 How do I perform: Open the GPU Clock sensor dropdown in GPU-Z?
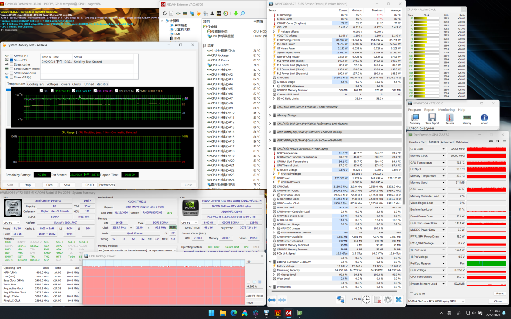(443, 149)
